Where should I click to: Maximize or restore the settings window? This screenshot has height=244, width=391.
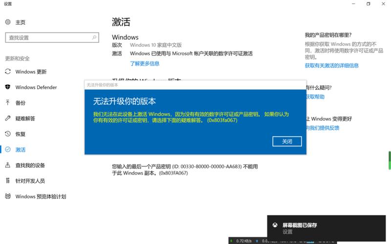click(x=369, y=4)
